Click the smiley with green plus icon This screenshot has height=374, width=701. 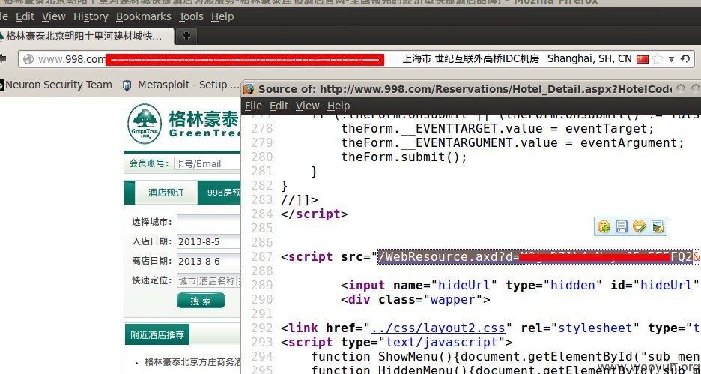(604, 226)
